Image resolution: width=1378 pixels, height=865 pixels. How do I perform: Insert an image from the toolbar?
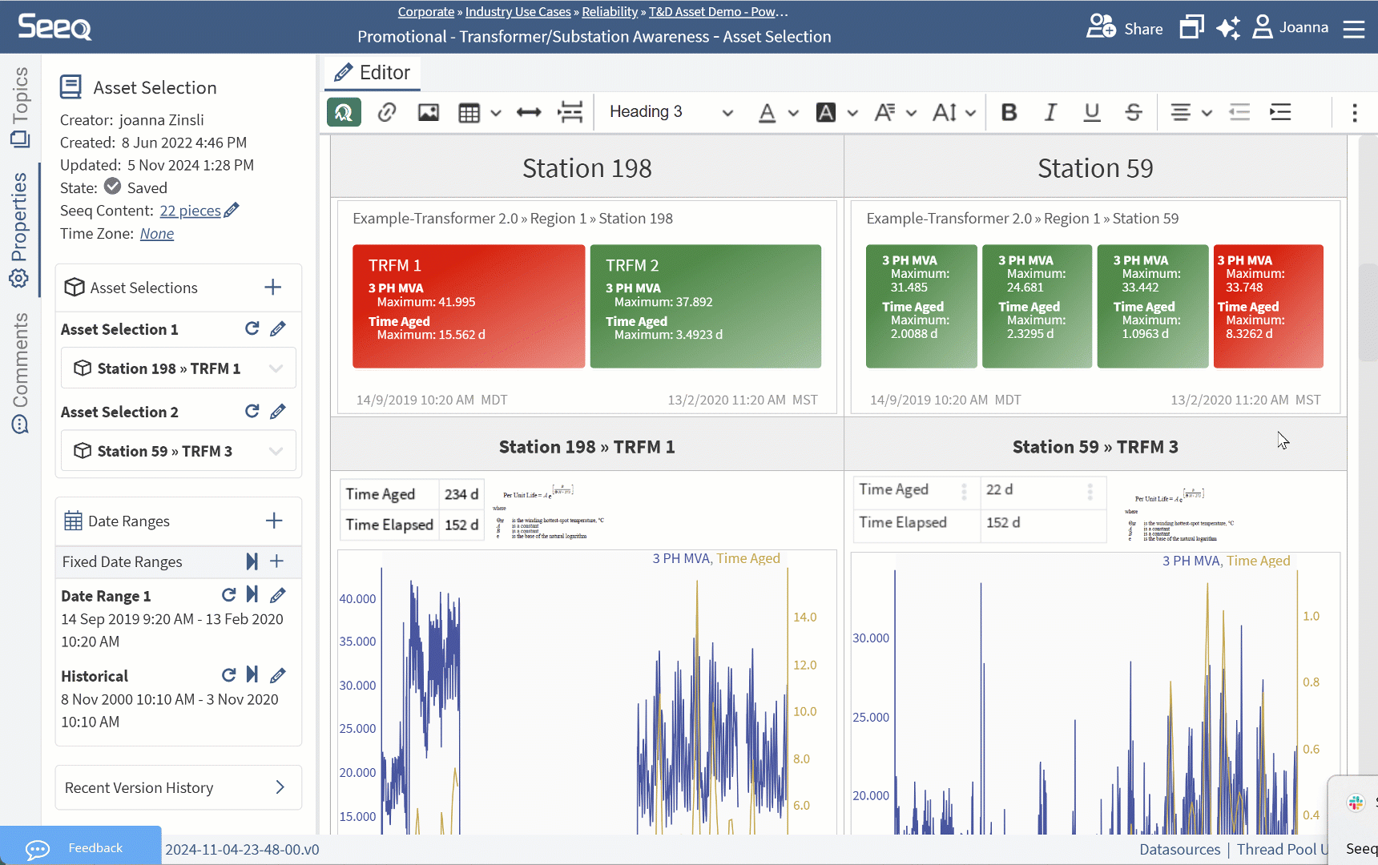coord(428,112)
